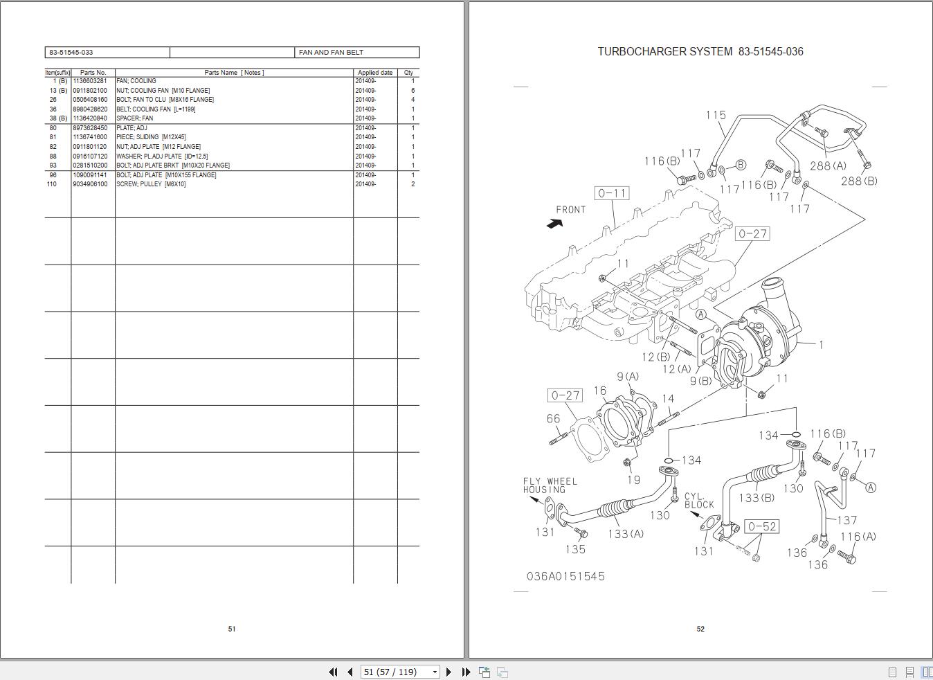This screenshot has width=933, height=680.
Task: Select part number 1136741600
Action: (90, 137)
